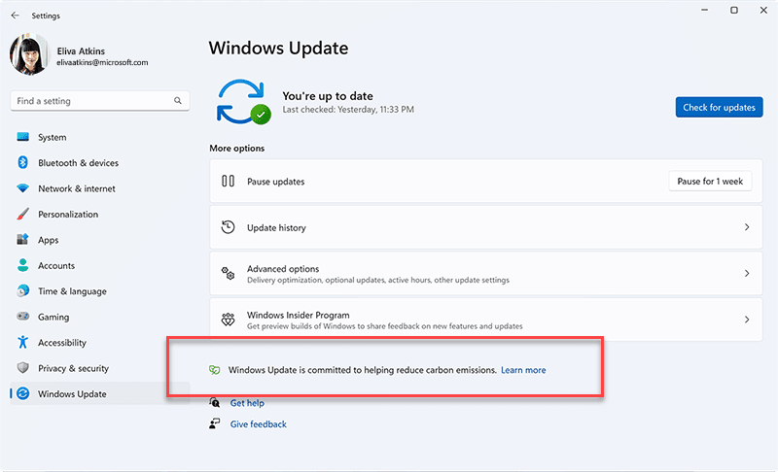
Task: Expand Windows Insider Program chevron
Action: pyautogui.click(x=747, y=320)
